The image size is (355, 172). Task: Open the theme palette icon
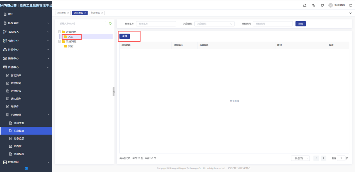(322, 5)
